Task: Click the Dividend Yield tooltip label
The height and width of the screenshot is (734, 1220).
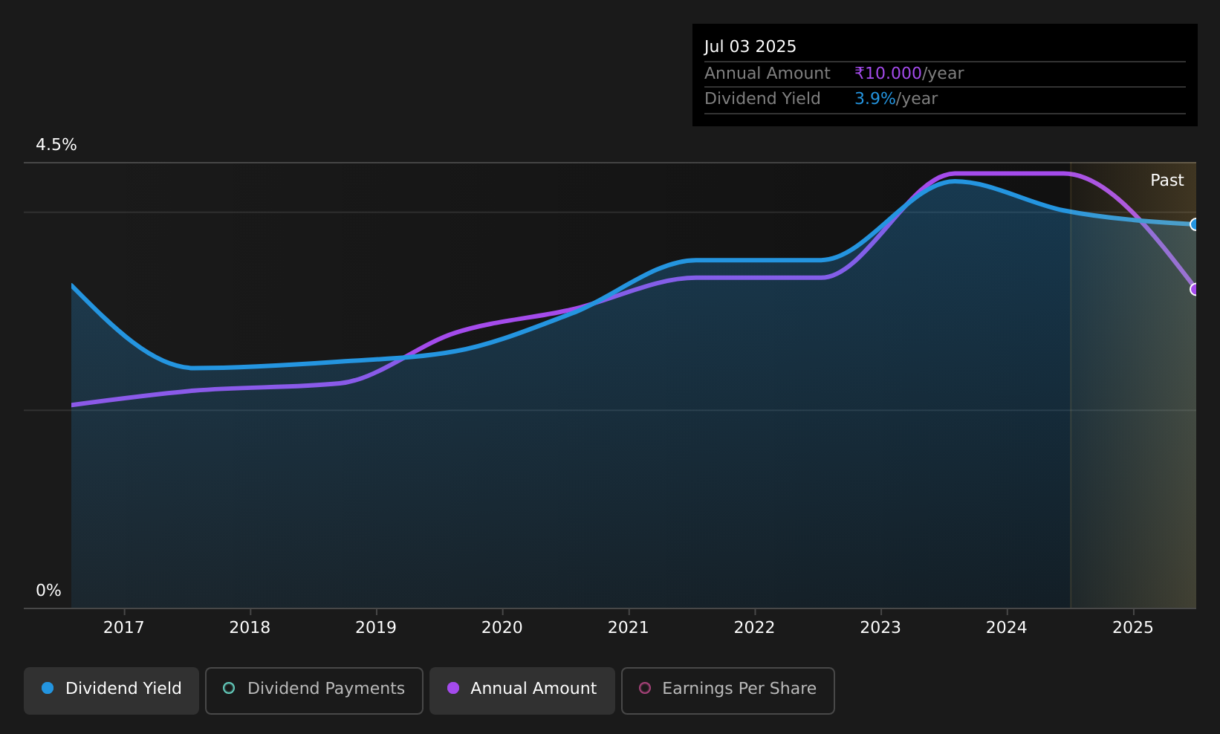Action: click(x=762, y=99)
